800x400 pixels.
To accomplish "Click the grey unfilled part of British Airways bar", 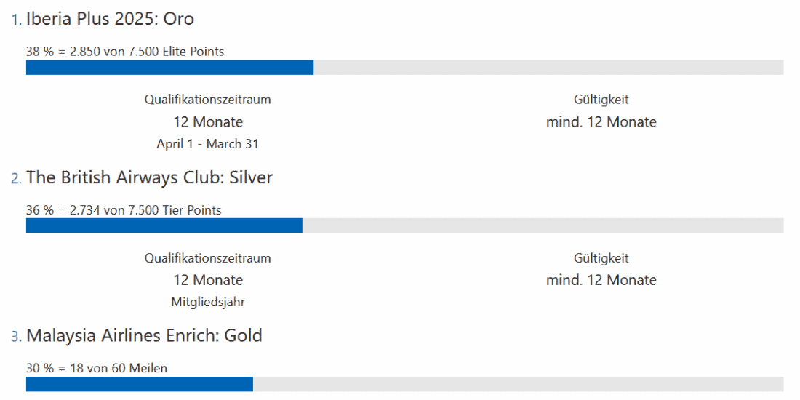I will [x=543, y=225].
